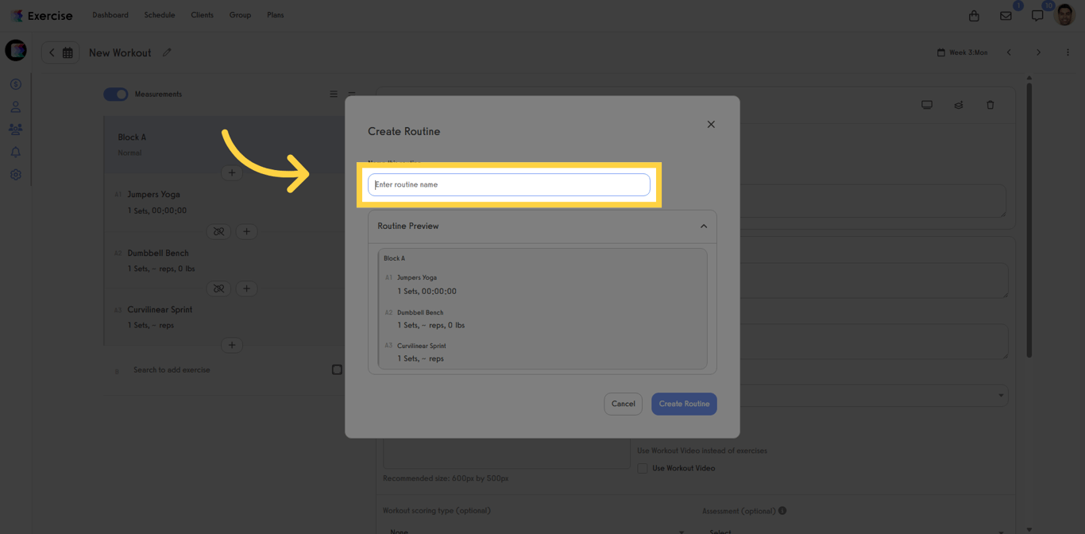Screen dimensions: 1085x534
Task: Open the envelope messages icon in header
Action: [x=1006, y=14]
